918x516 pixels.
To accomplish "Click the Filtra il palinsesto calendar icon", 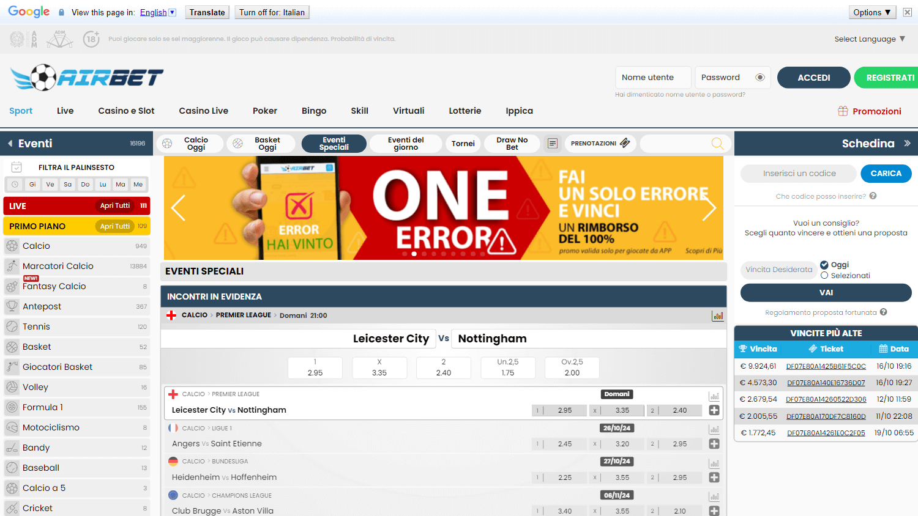I will [17, 168].
